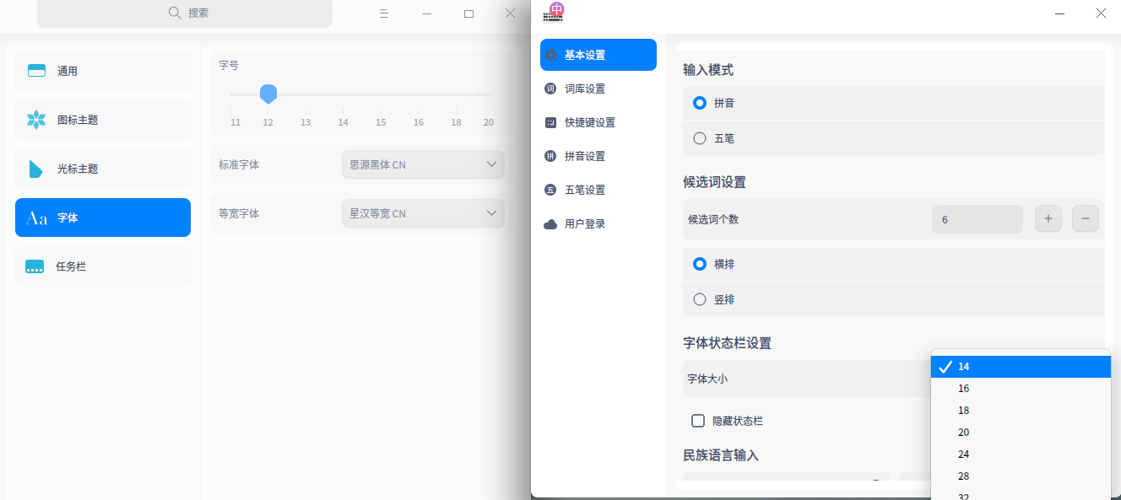The image size is (1121, 500).
Task: Choose 竖排 candidate layout
Action: 700,299
